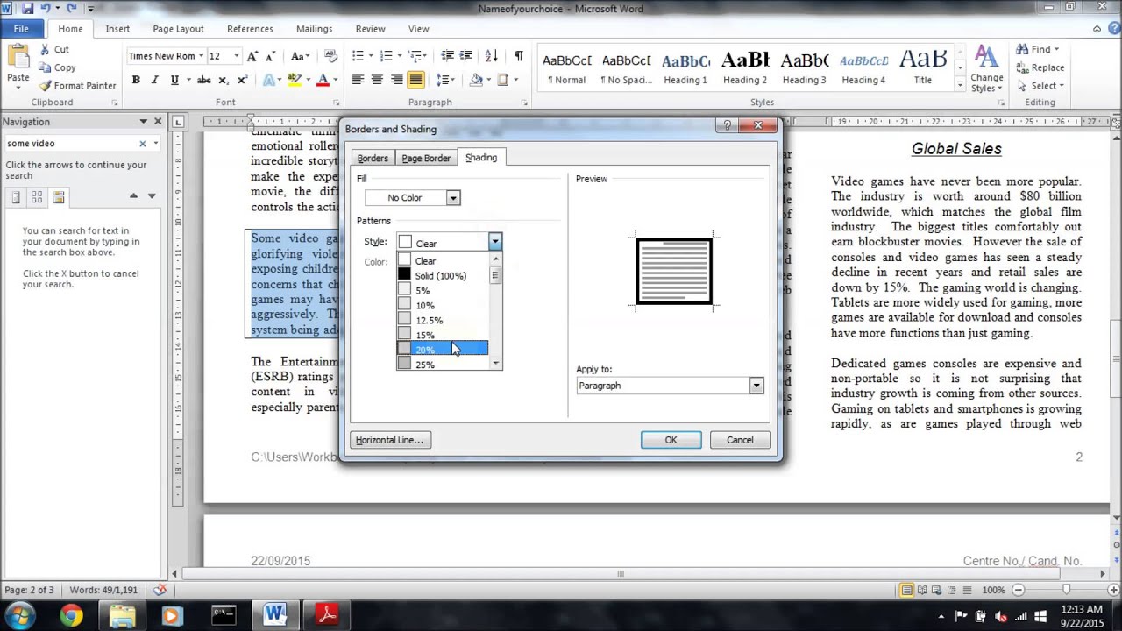
Task: Apply superscript formatting
Action: point(241,80)
